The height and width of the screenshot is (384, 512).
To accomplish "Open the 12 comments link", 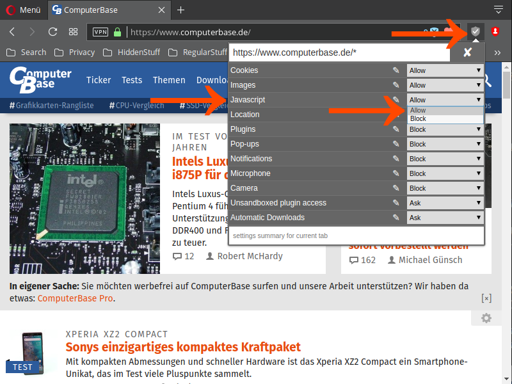I will pyautogui.click(x=183, y=257).
